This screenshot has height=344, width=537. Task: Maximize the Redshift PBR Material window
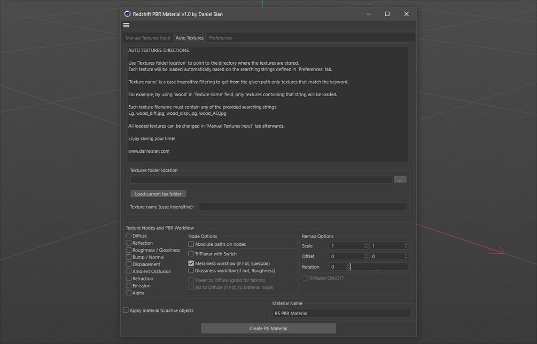[x=387, y=14]
